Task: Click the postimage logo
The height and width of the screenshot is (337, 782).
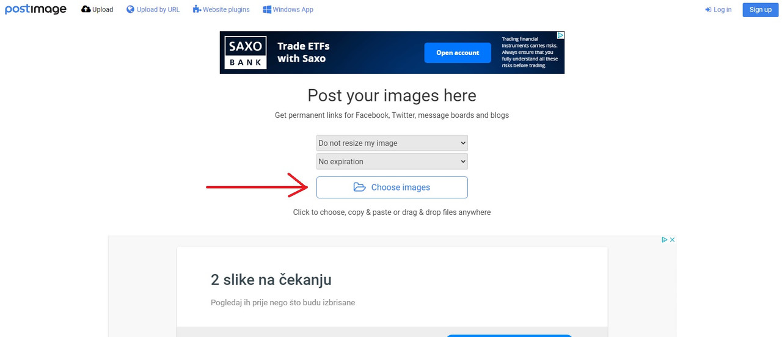Action: 35,9
